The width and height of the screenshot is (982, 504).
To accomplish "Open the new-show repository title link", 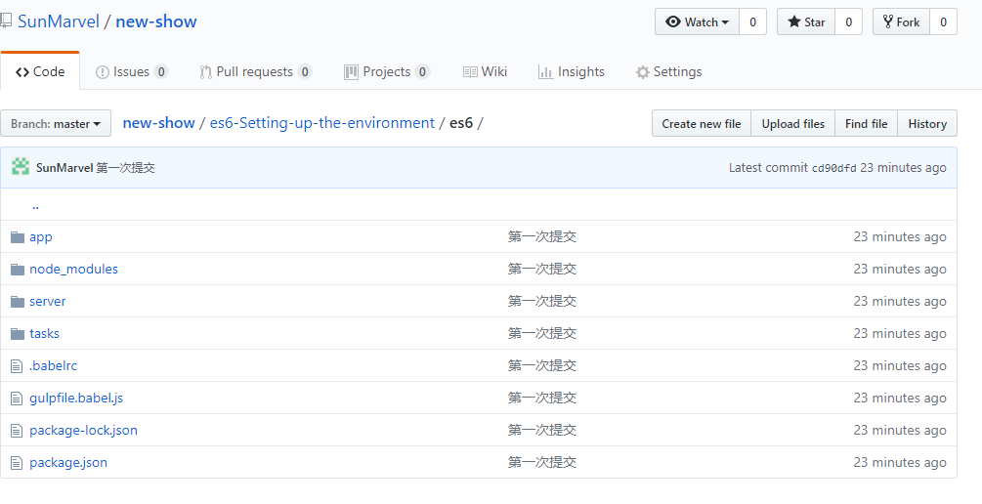I will pyautogui.click(x=156, y=21).
